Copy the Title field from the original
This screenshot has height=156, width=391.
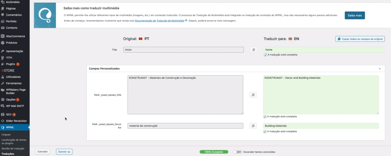tap(253, 50)
